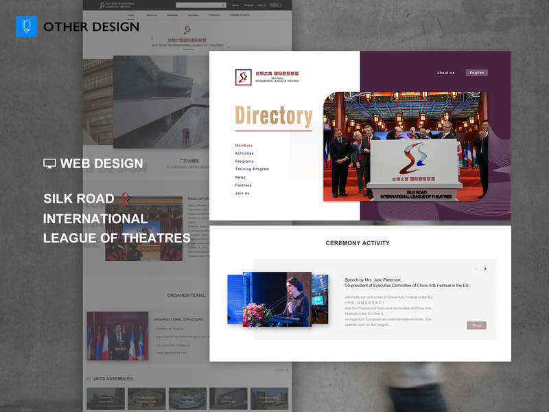
Task: Open the Shanghai theatre thumbnail
Action: click(269, 399)
